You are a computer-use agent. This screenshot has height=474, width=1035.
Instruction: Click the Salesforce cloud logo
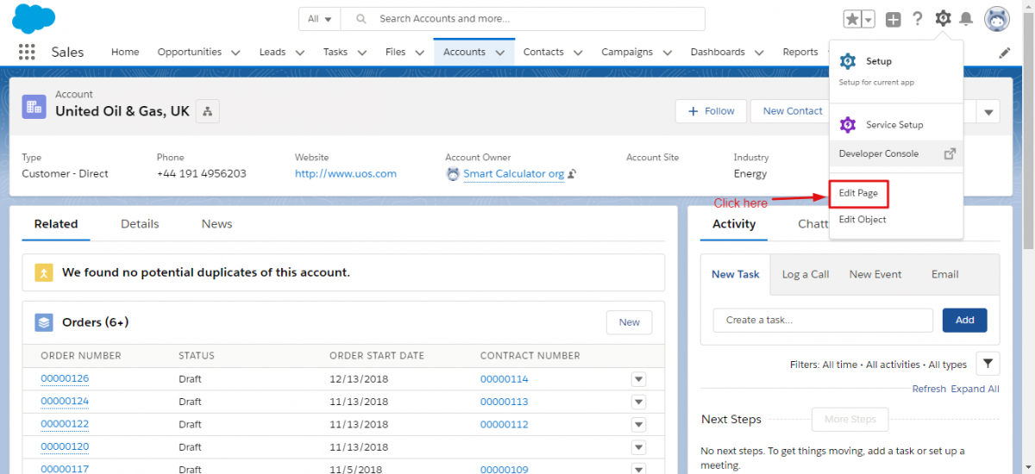[34, 18]
